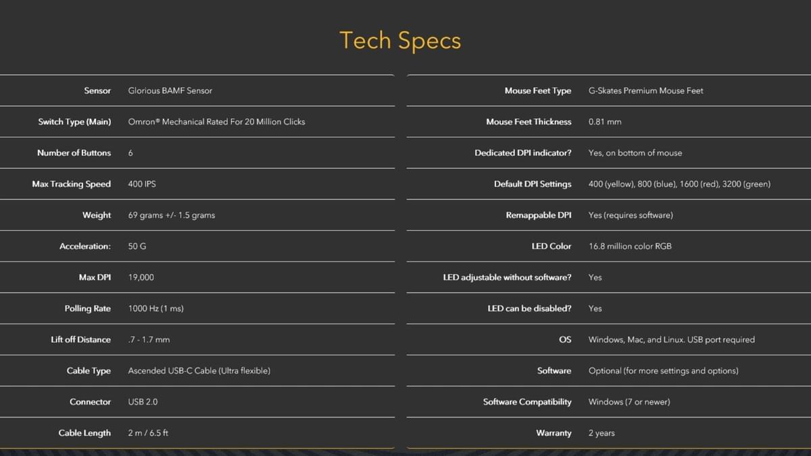Click the Polling Rate 1000 Hz value

click(155, 308)
